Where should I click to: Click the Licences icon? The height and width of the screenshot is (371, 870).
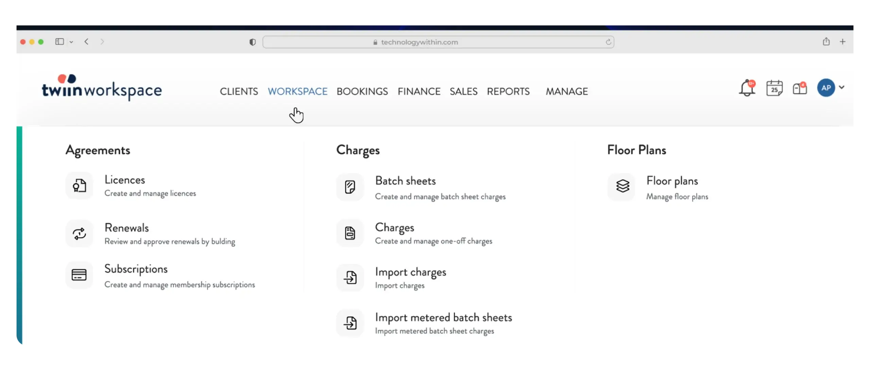tap(79, 186)
